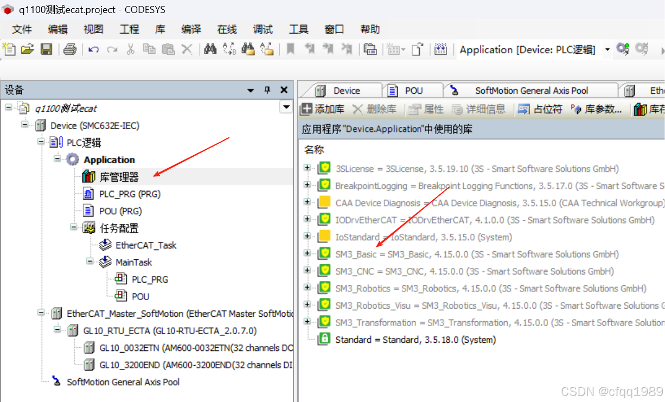
Task: Click the 添加库 button
Action: click(x=323, y=110)
